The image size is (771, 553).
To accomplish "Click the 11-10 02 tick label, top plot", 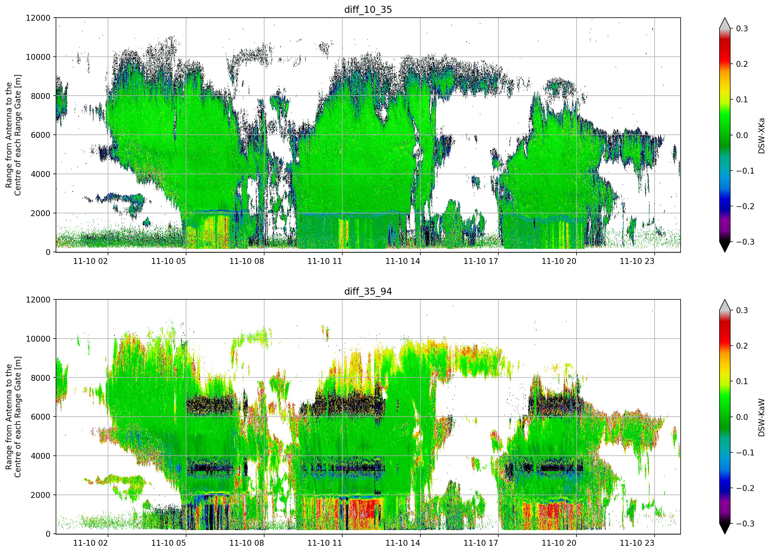I will point(90,261).
